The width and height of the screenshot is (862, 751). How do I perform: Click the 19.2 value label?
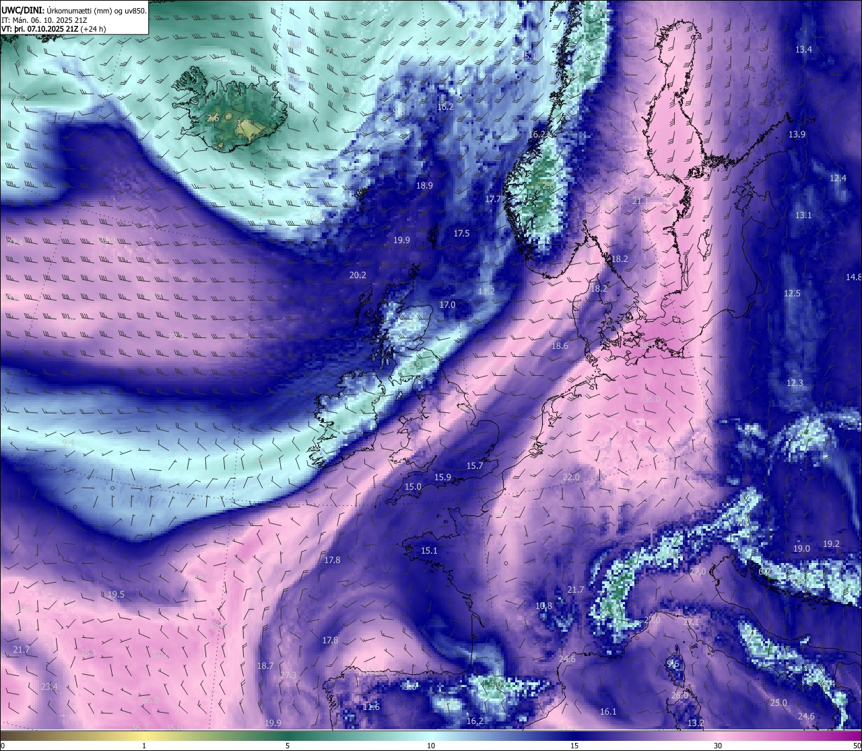[x=831, y=544]
